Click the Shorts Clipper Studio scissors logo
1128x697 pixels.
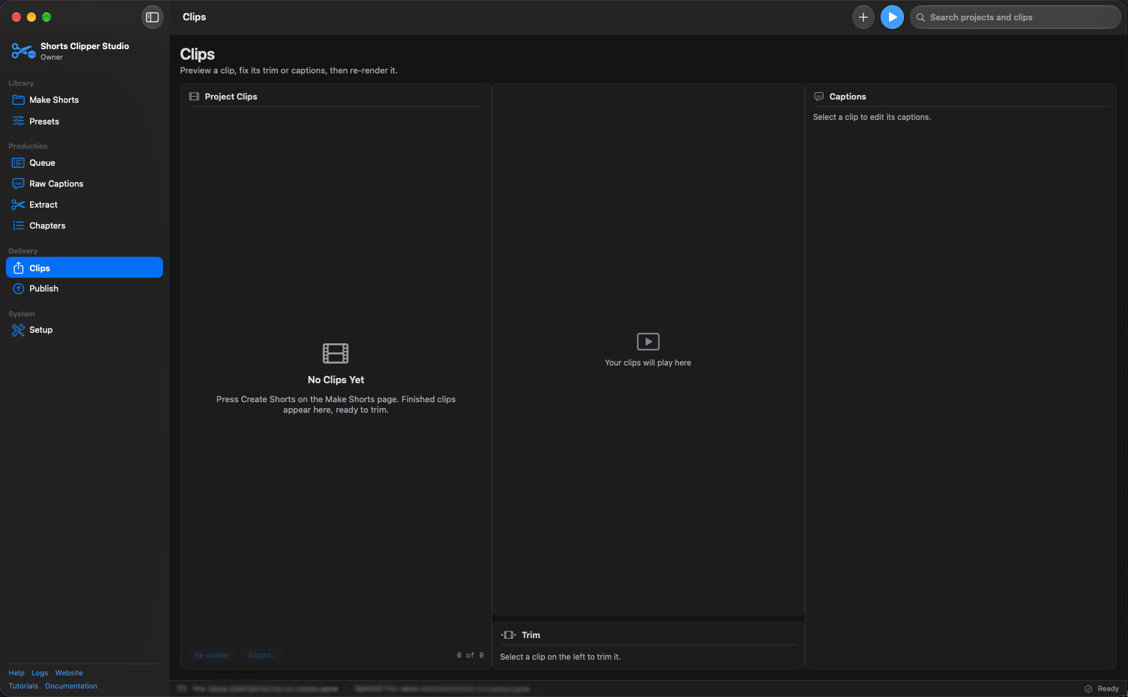(x=23, y=50)
